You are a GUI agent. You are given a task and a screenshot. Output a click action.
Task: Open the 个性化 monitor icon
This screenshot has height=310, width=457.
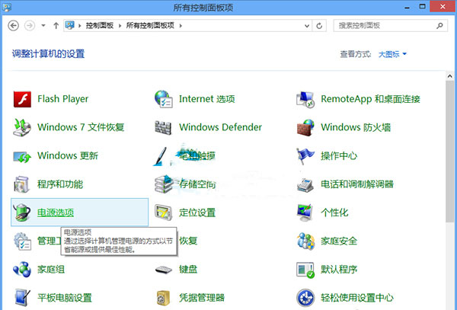click(305, 213)
